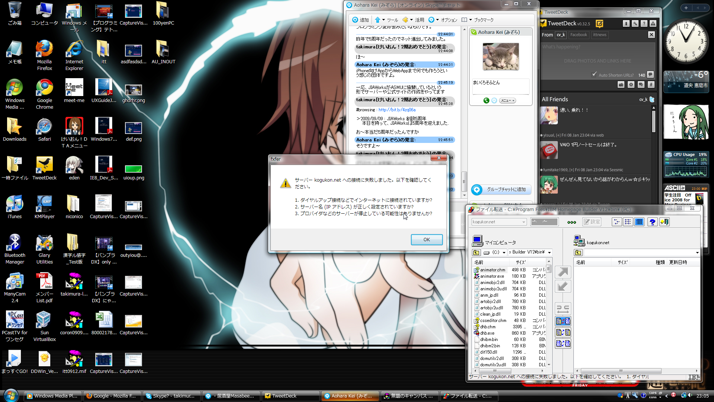714x402 pixels.
Task: Open kogukon.net server dropdown in file transfer
Action: coord(499,222)
